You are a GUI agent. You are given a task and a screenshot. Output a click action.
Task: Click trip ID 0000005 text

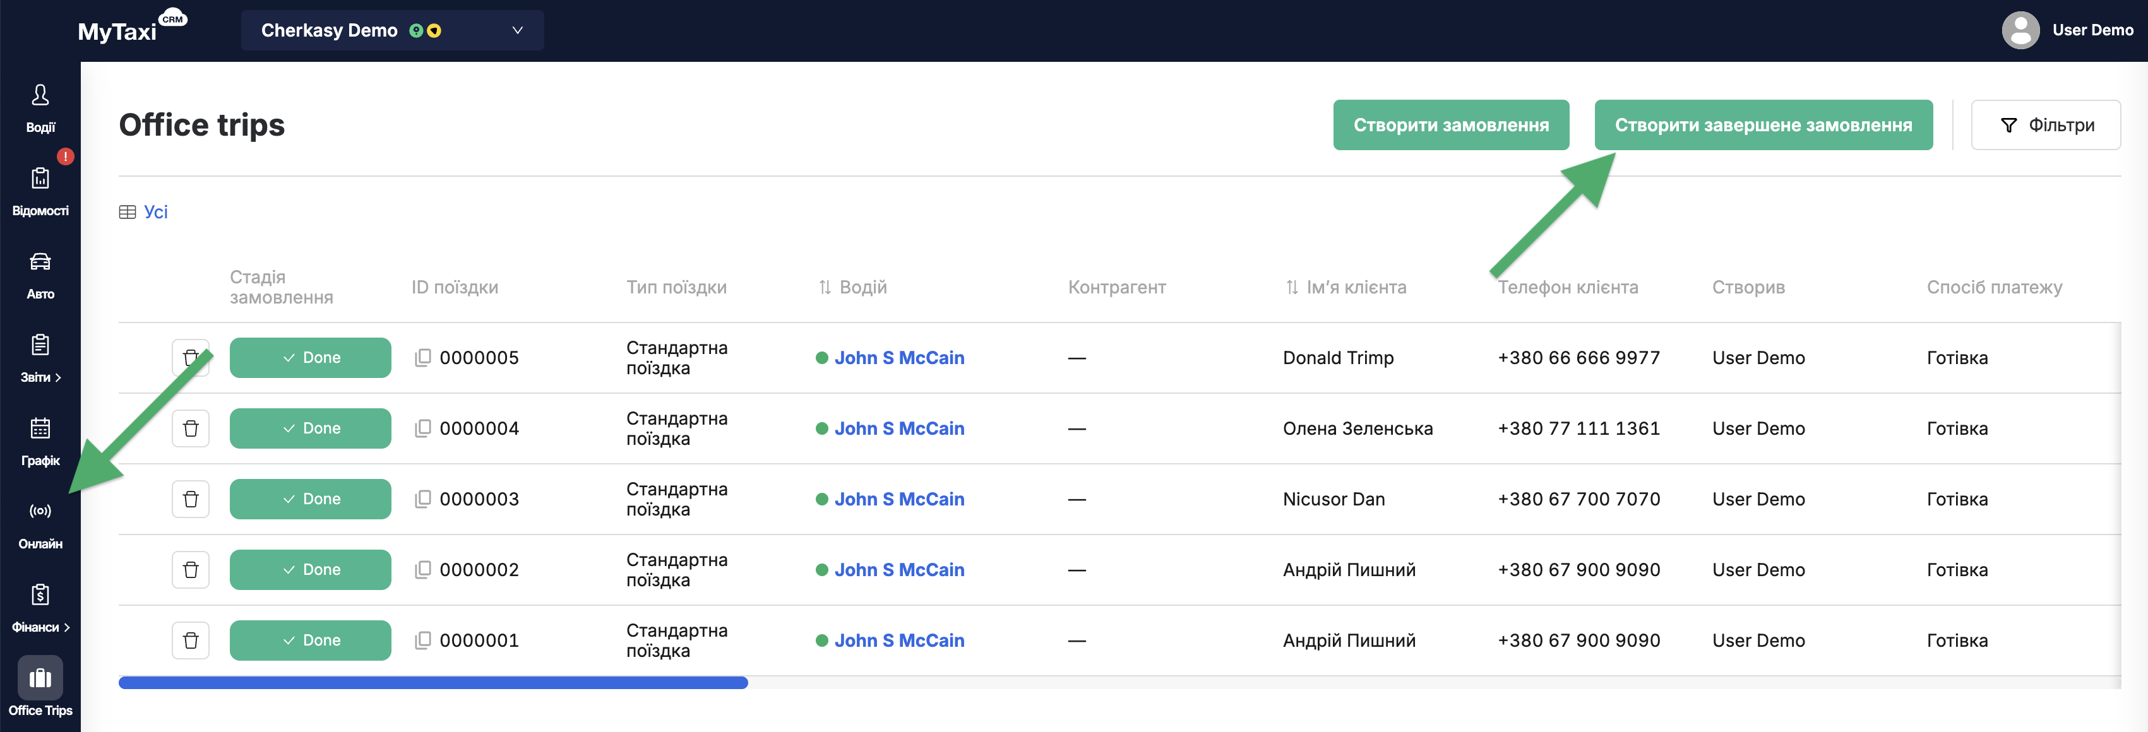pyautogui.click(x=479, y=358)
